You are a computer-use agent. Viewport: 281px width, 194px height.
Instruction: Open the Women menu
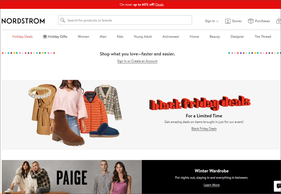(83, 37)
